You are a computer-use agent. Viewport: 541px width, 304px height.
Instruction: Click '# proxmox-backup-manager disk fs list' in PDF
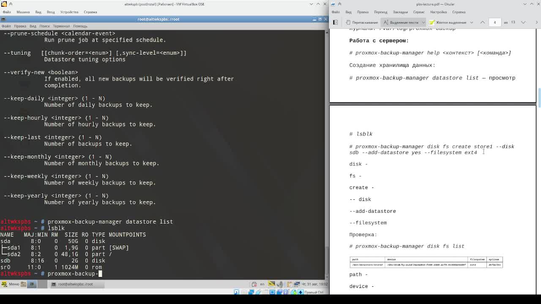tap(407, 246)
